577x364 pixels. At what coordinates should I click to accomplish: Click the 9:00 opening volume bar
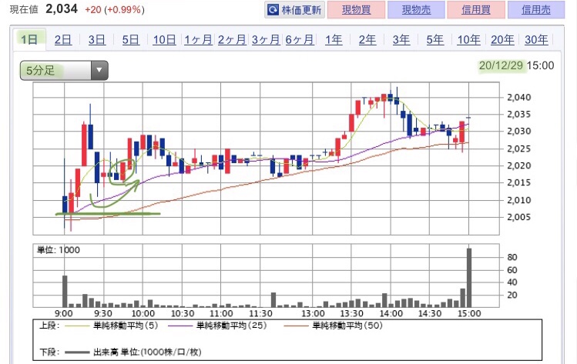coord(65,291)
